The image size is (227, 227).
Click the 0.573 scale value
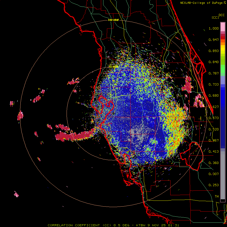click(x=214, y=118)
